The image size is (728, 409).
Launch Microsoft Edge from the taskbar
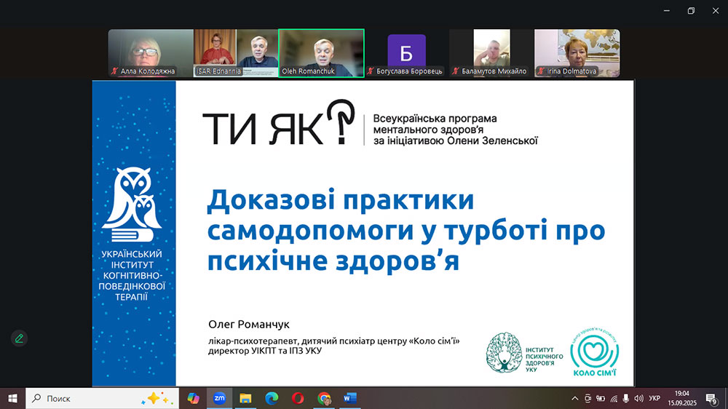pos(272,398)
